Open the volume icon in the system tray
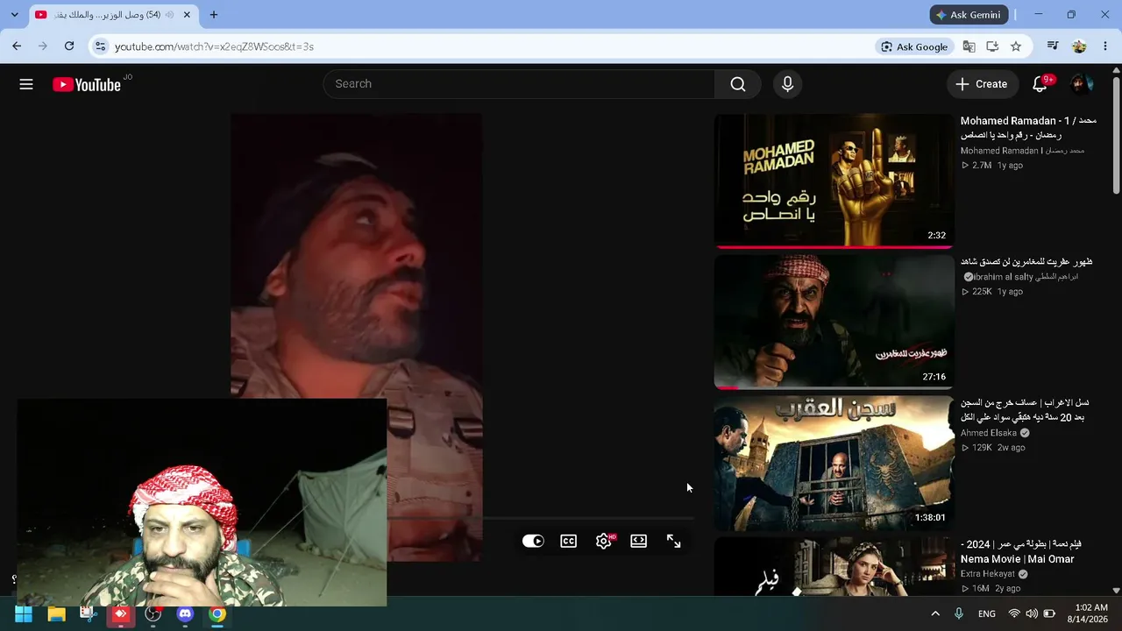 1032,614
